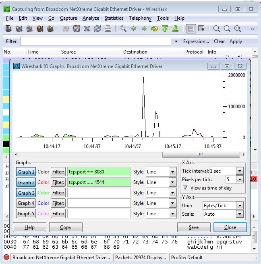Open Tick interval dropdown

tap(240, 171)
